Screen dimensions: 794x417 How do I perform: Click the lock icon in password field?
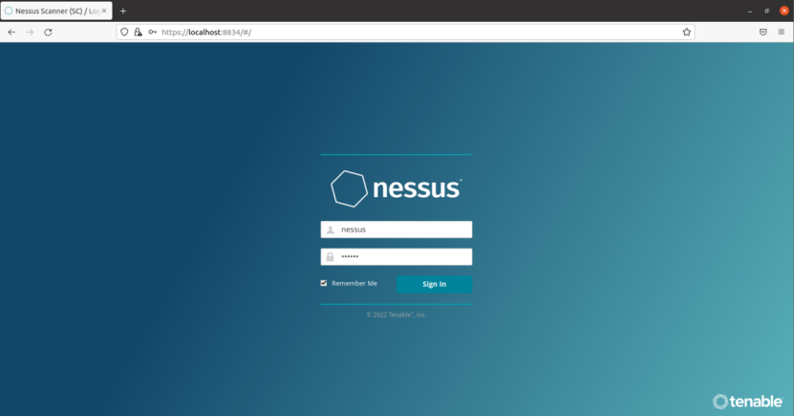[x=331, y=257]
